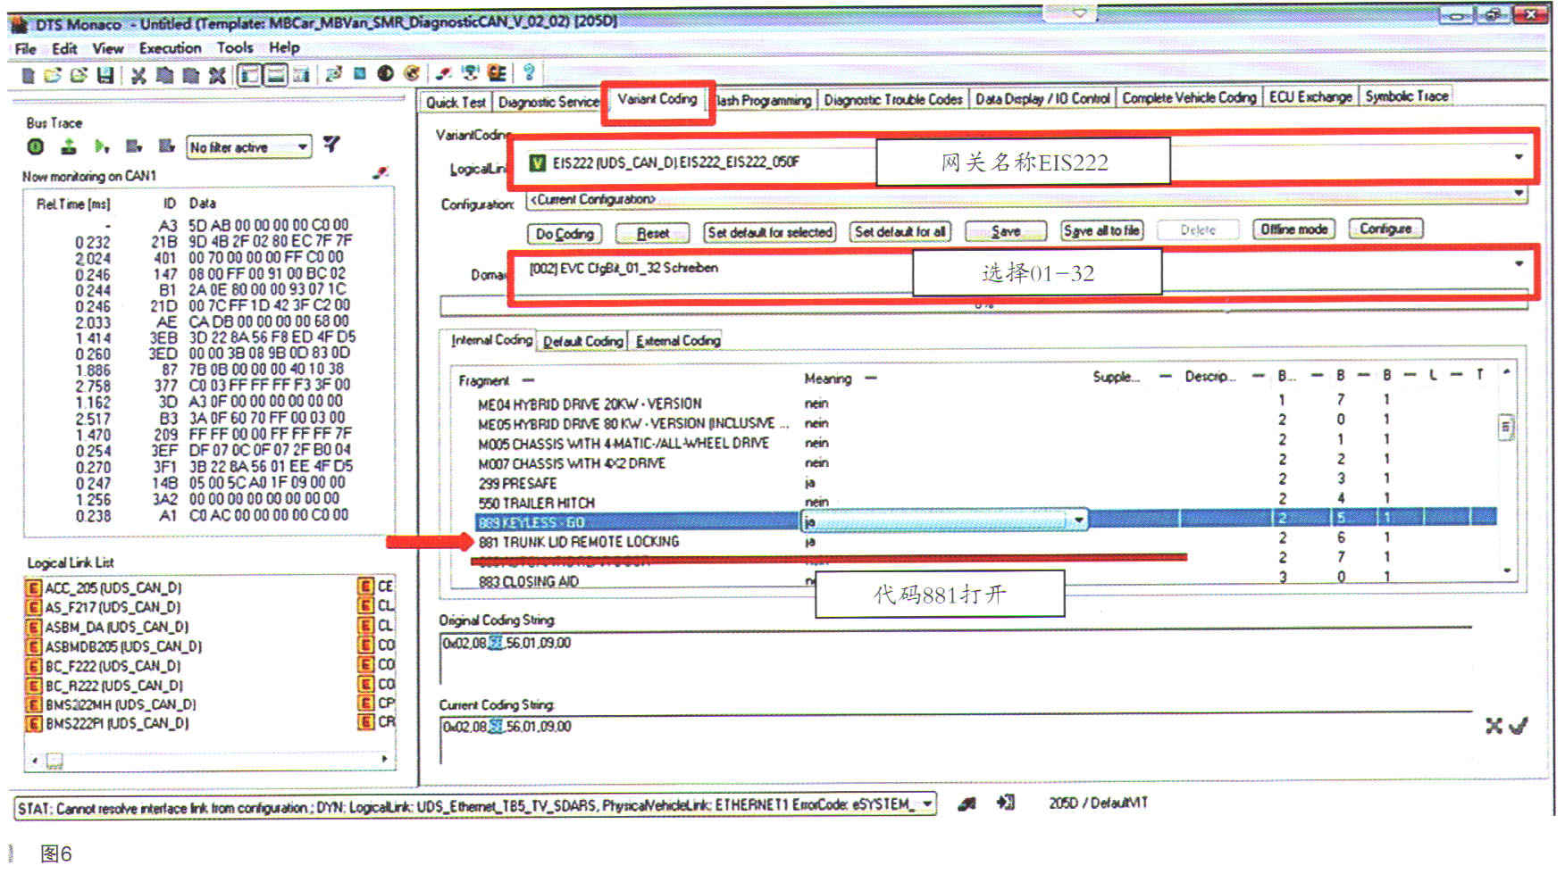Open the ja value dropdown for KEYLESS-GO
1565x874 pixels.
(1079, 520)
